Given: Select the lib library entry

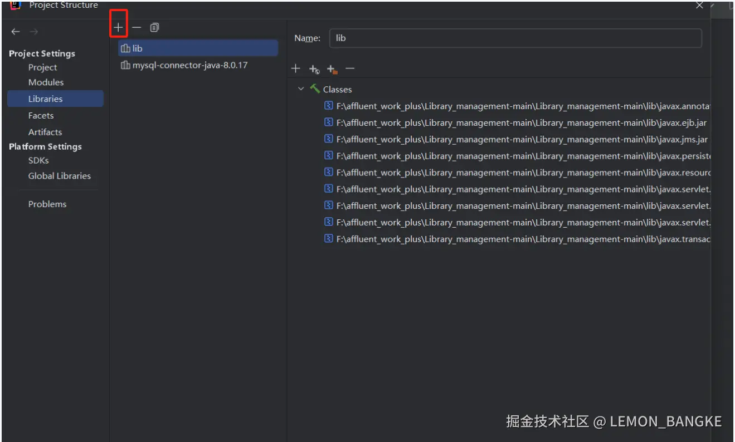Looking at the screenshot, I should [198, 48].
